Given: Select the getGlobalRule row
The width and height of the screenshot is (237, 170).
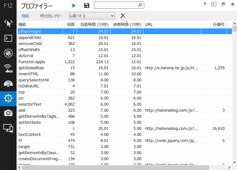Looking at the screenshot, I should point(125,68).
